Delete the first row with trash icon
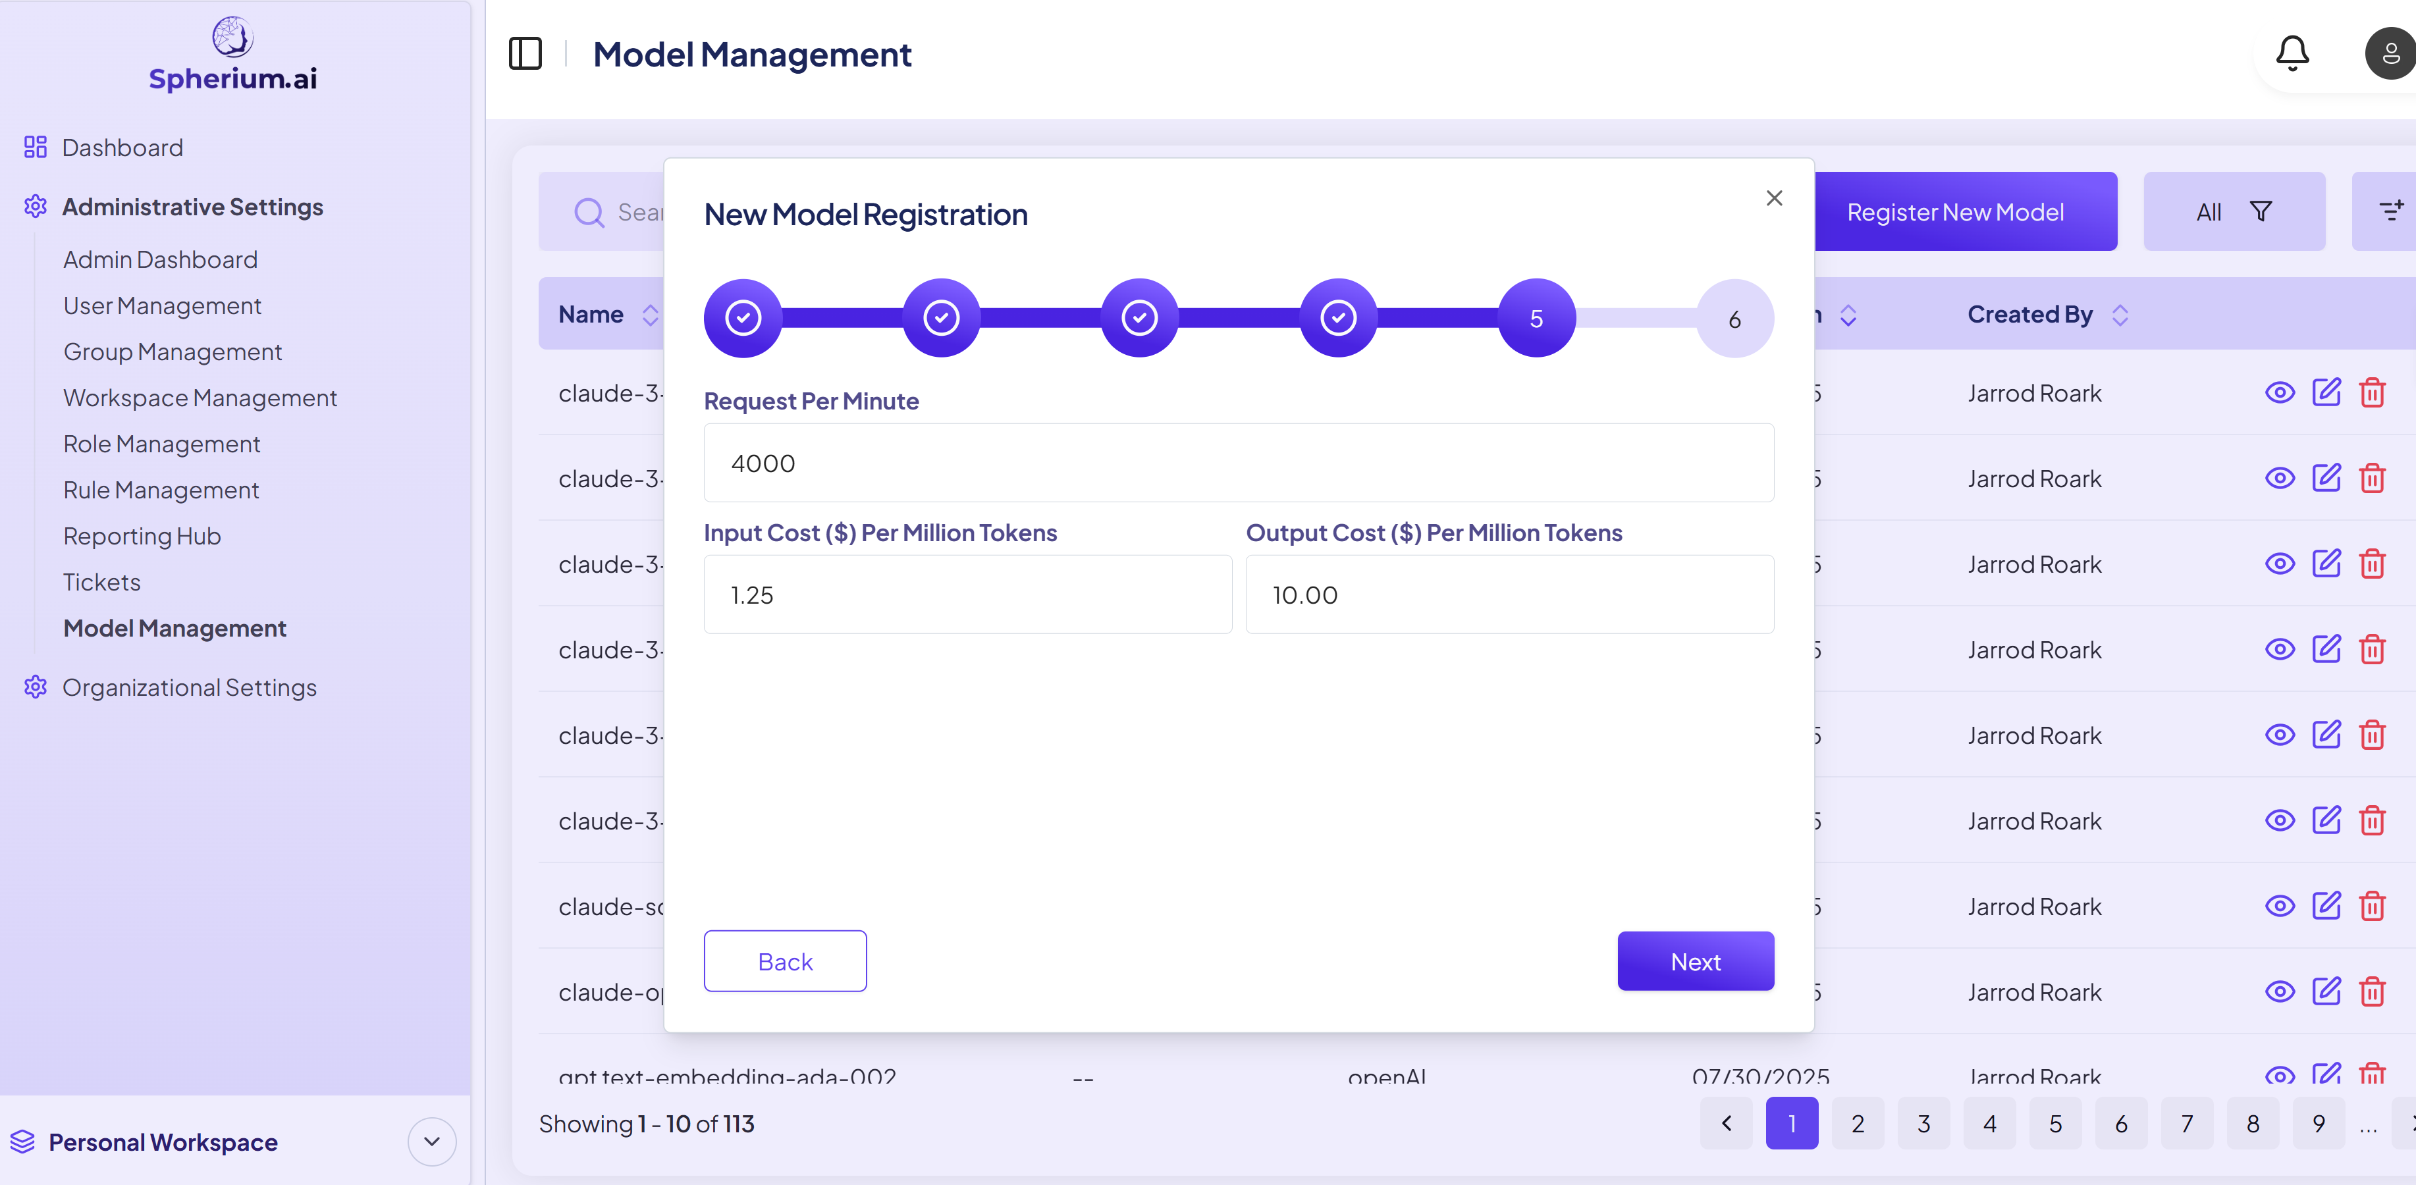Image resolution: width=2416 pixels, height=1185 pixels. (x=2372, y=392)
